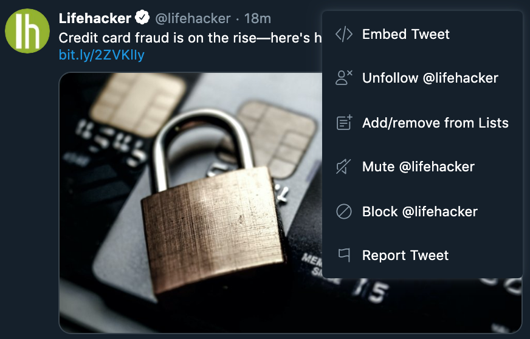Select the Embed Tweet menu entry text

405,34
